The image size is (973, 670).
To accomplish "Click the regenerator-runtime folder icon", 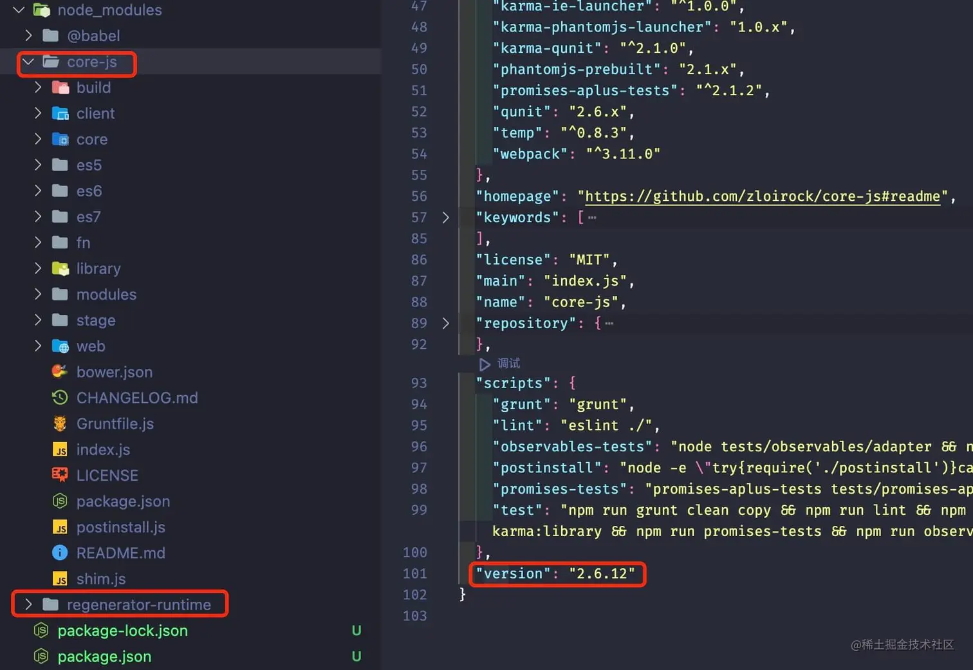I will coord(50,604).
